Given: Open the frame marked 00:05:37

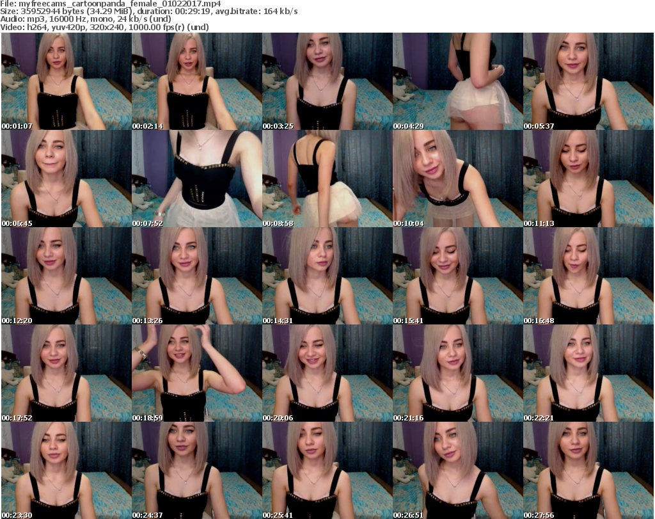Looking at the screenshot, I should pyautogui.click(x=588, y=81).
